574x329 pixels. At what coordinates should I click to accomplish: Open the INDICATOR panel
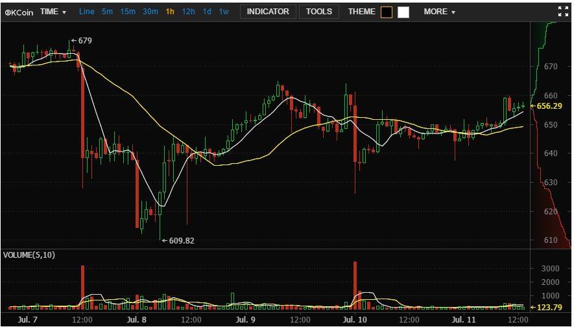pos(268,12)
